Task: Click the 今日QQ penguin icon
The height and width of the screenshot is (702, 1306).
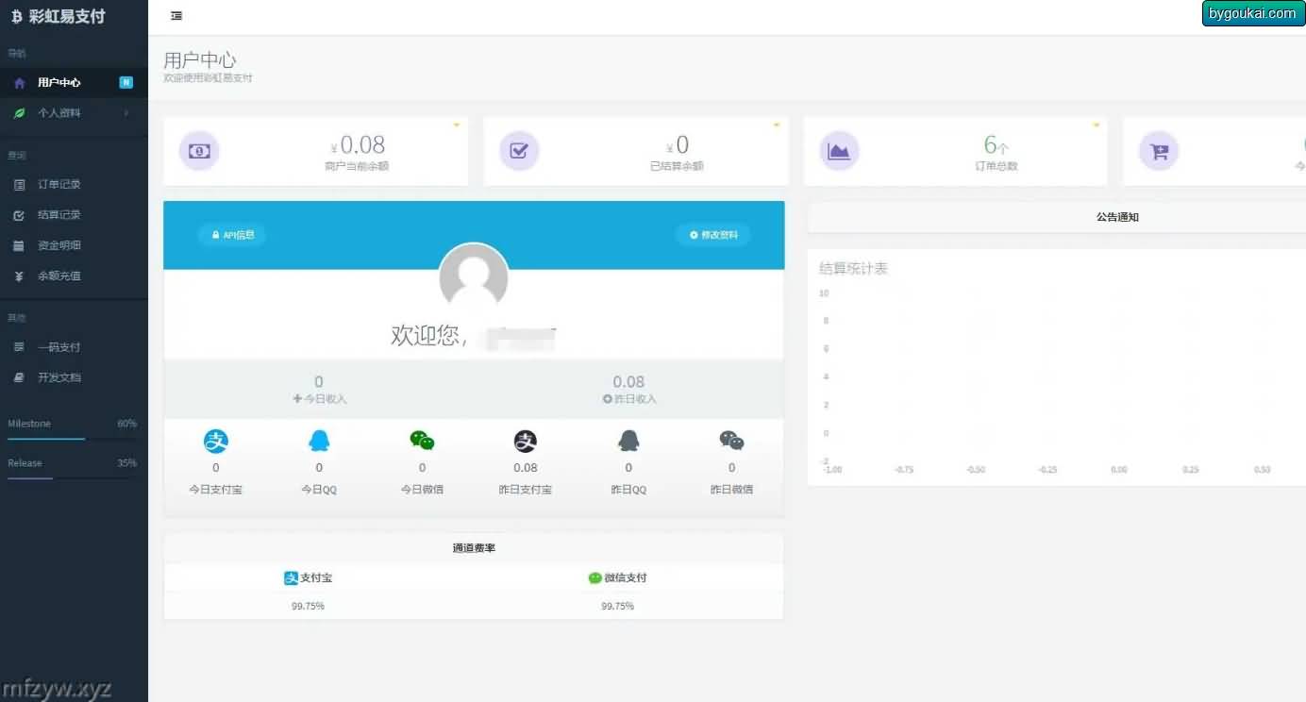Action: pyautogui.click(x=319, y=441)
